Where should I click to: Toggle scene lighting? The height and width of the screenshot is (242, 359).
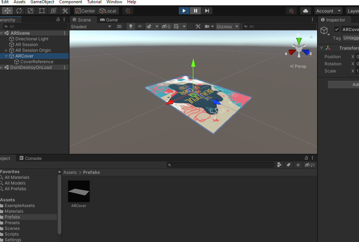tap(131, 26)
